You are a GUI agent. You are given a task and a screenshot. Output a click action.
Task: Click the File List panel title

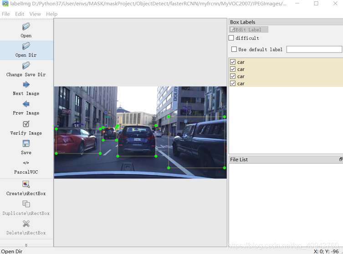pyautogui.click(x=239, y=159)
